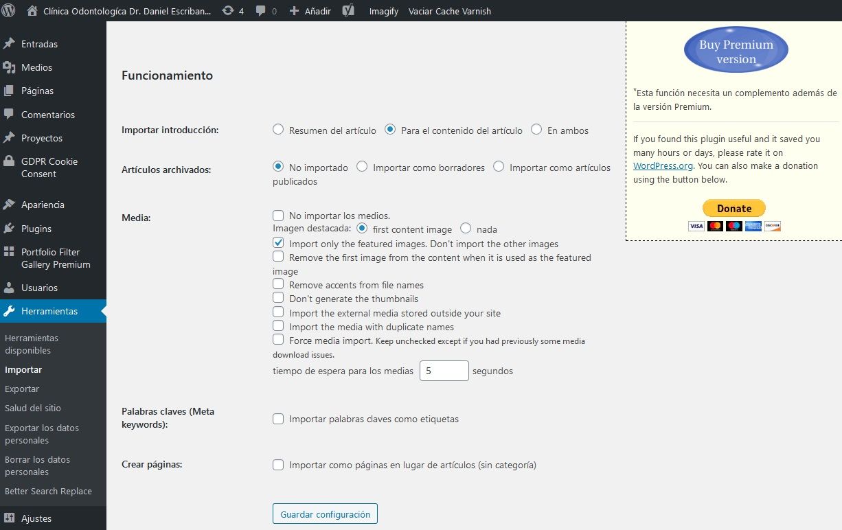Check No importar los medios
The width and height of the screenshot is (842, 530).
point(278,216)
